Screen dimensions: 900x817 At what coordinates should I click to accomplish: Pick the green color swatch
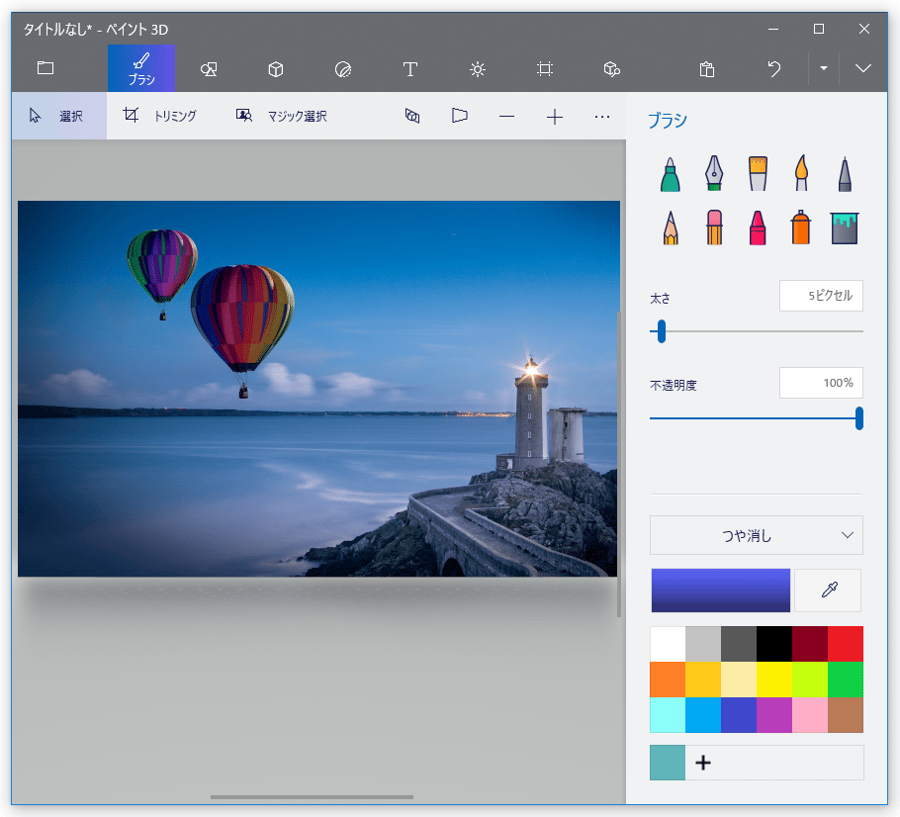[x=846, y=680]
